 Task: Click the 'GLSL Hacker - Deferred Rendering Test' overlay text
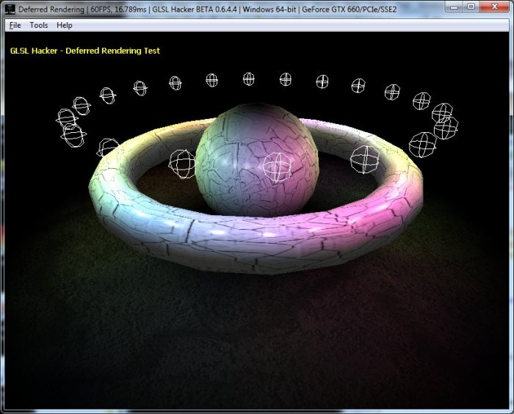click(85, 51)
